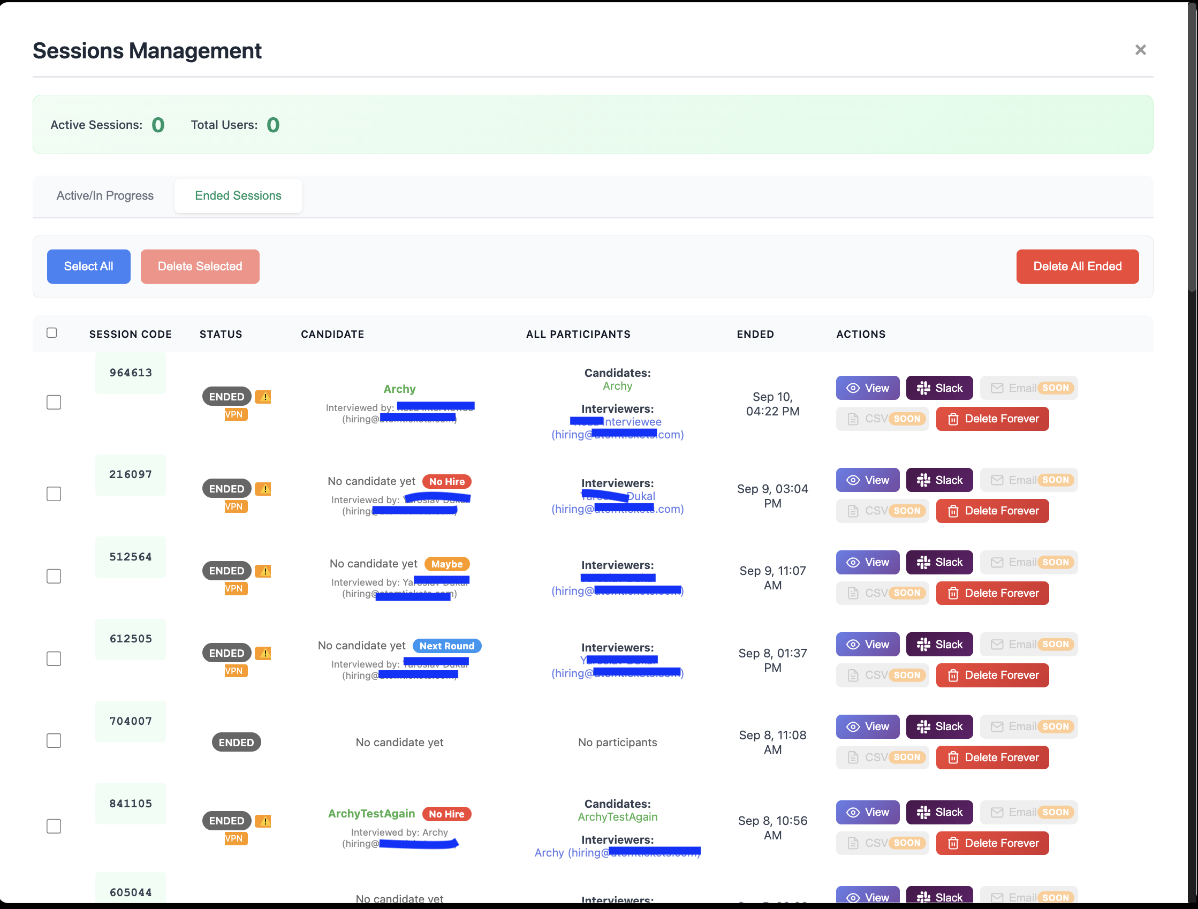Click the Next Round badge on session 612505
This screenshot has height=909, width=1198.
[447, 646]
